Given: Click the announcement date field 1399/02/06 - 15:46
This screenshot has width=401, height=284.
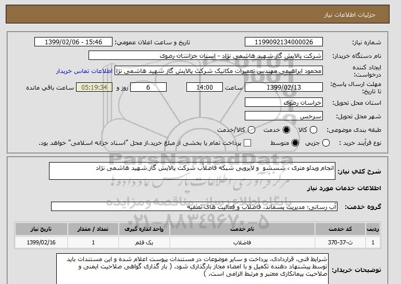Looking at the screenshot, I should tap(73, 42).
